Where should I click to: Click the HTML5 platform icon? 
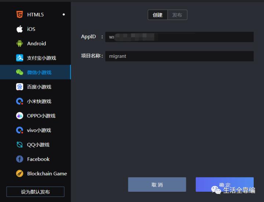point(19,14)
